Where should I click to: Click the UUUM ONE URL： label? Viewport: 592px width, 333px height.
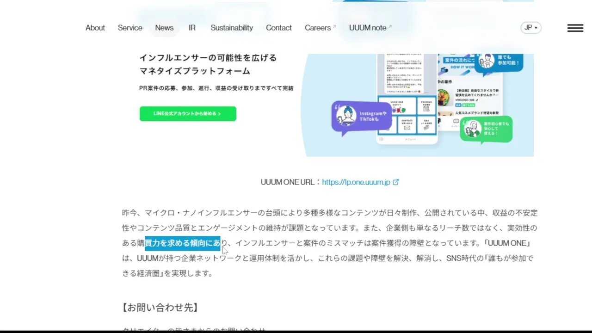click(291, 182)
